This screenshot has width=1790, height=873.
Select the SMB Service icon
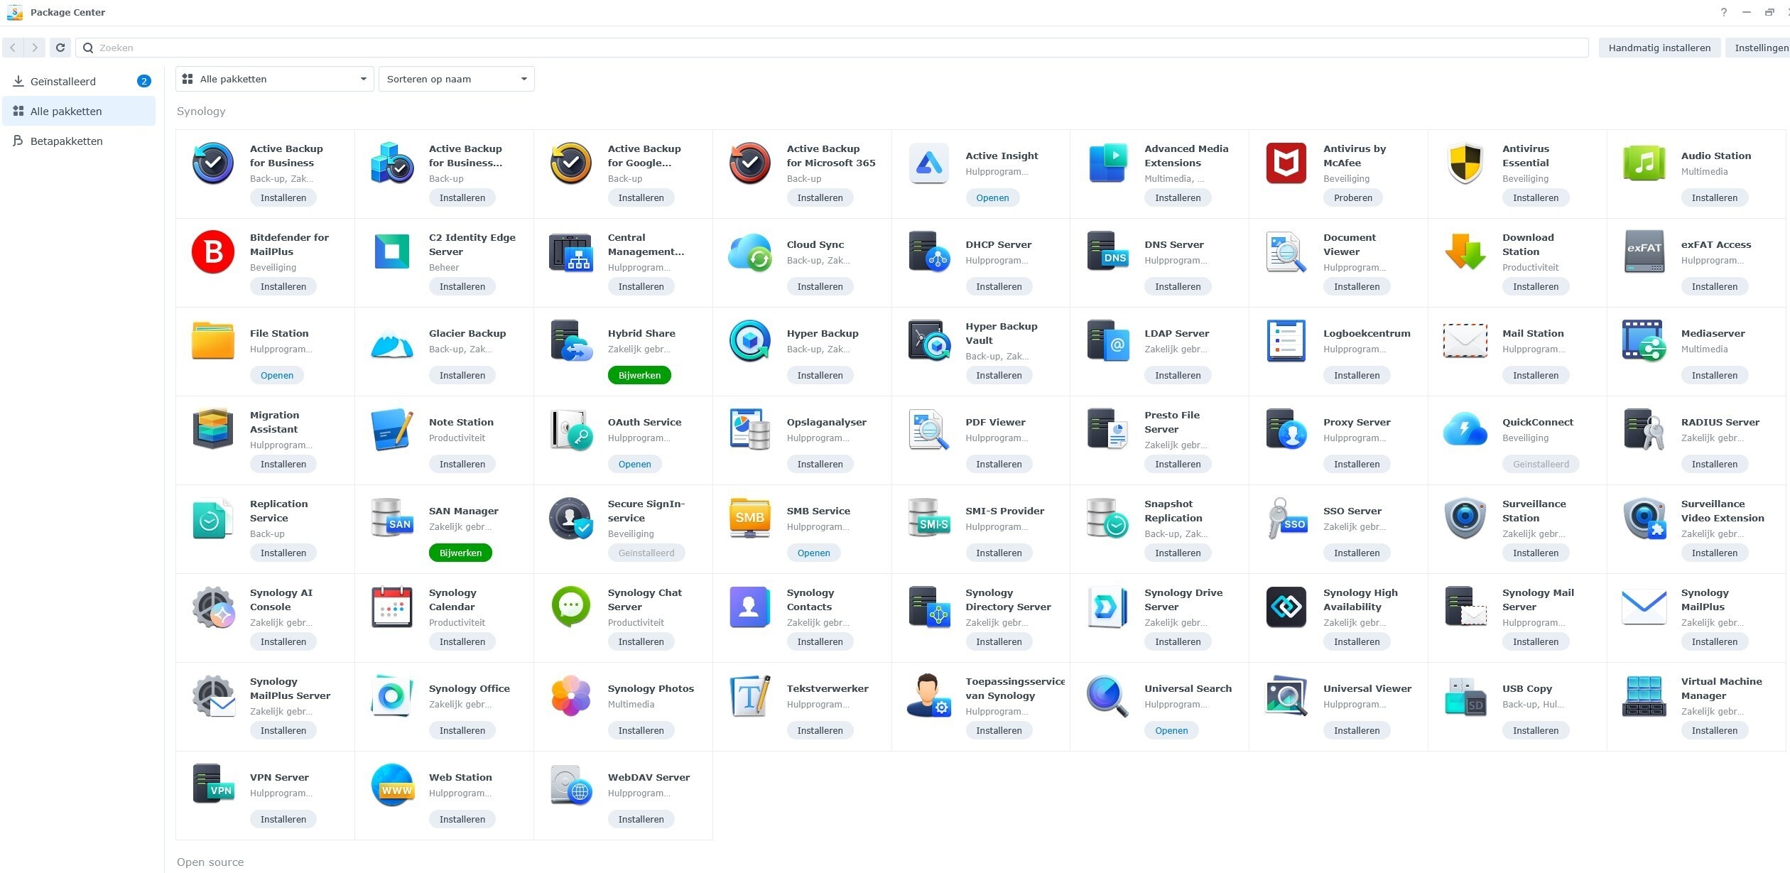tap(749, 519)
